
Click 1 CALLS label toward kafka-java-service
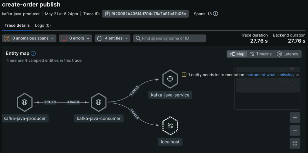134,90
